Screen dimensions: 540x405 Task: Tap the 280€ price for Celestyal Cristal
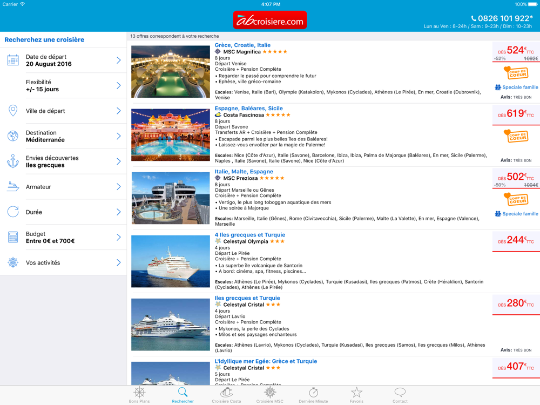(516, 303)
